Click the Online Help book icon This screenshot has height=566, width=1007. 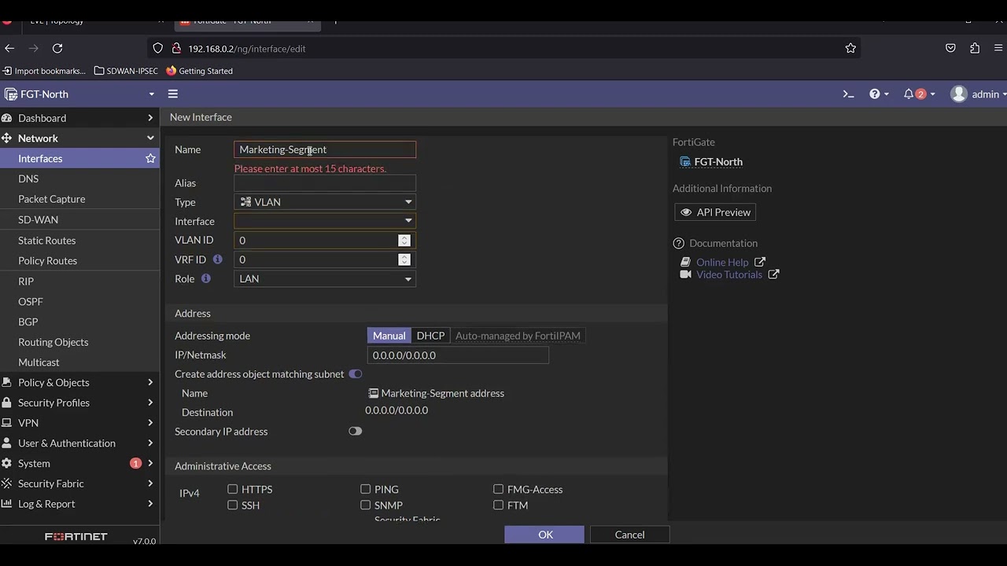pyautogui.click(x=686, y=263)
